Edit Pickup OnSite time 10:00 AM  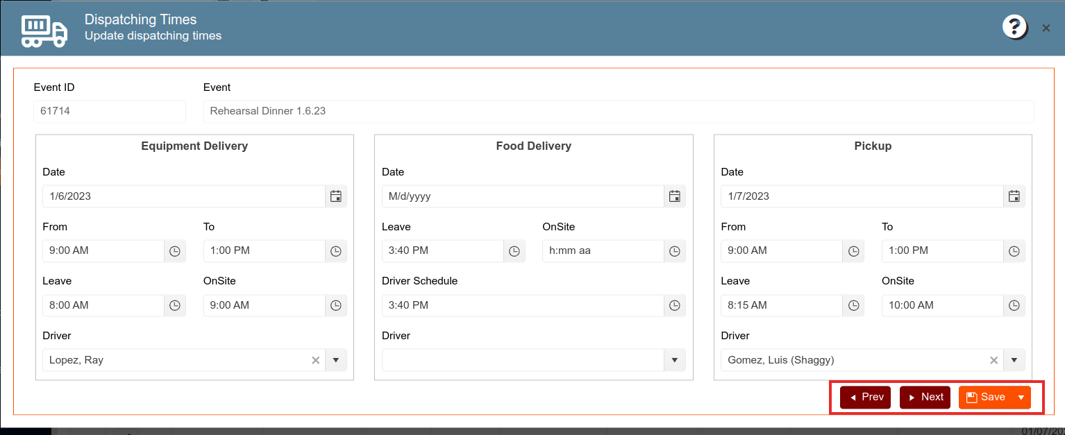point(943,305)
